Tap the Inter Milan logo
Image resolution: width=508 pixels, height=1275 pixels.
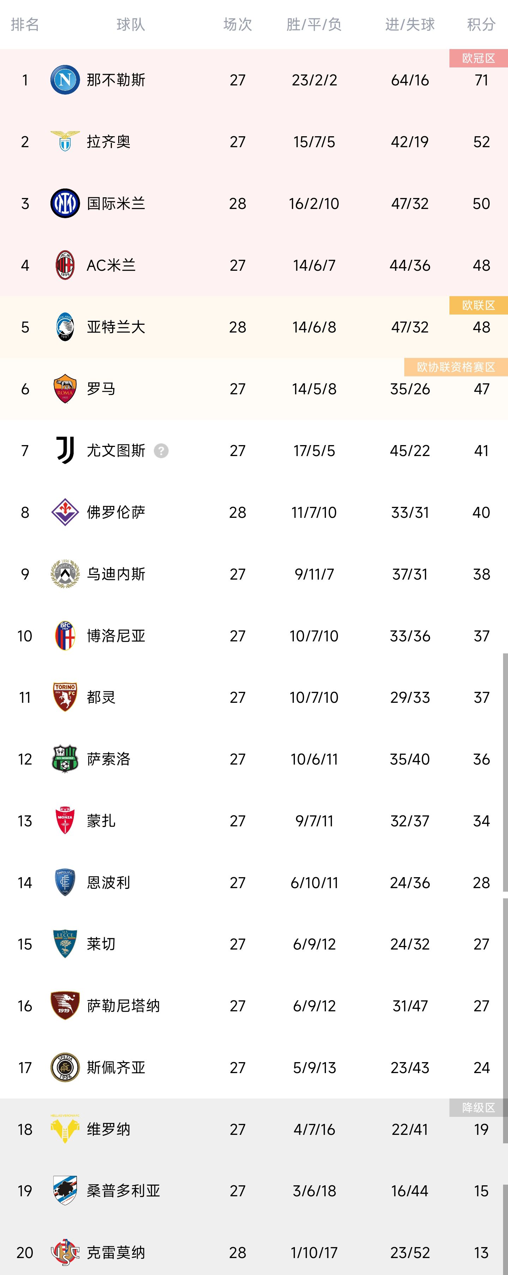click(65, 203)
